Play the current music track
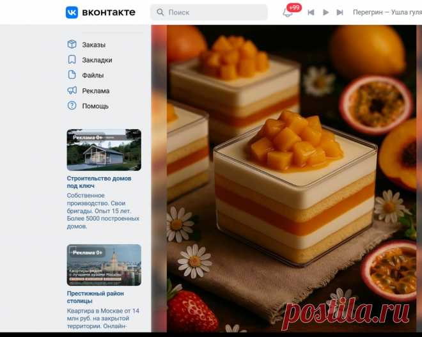Image resolution: width=422 pixels, height=337 pixels. click(325, 12)
